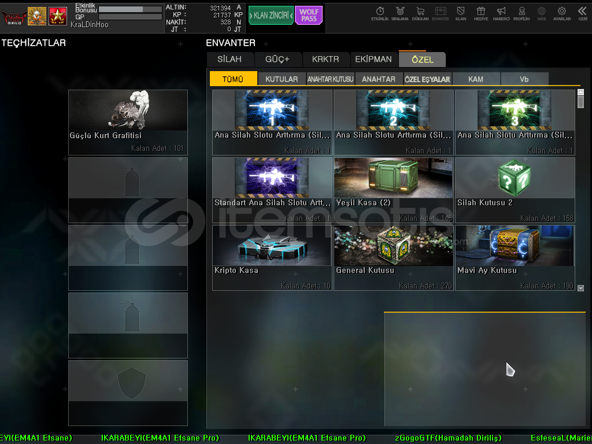Select the ÖZEL inventory tab
592x444 pixels.
pos(422,60)
